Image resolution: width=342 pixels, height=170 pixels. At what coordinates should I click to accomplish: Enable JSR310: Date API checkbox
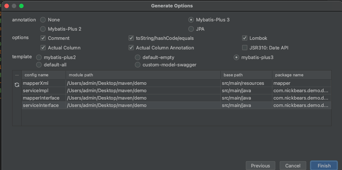[244, 48]
